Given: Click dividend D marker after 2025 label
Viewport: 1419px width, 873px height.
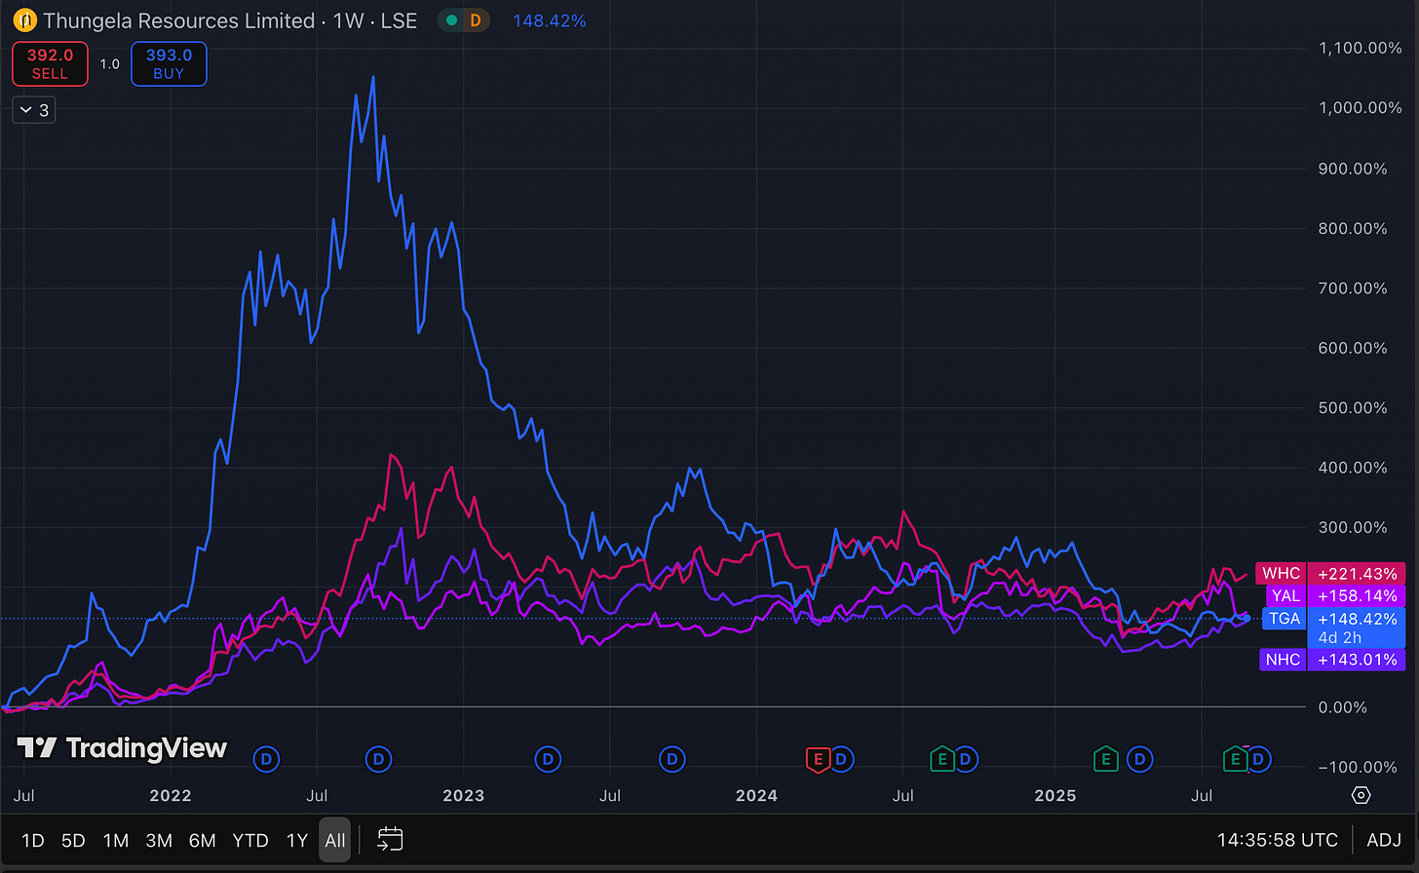Looking at the screenshot, I should pyautogui.click(x=1139, y=759).
